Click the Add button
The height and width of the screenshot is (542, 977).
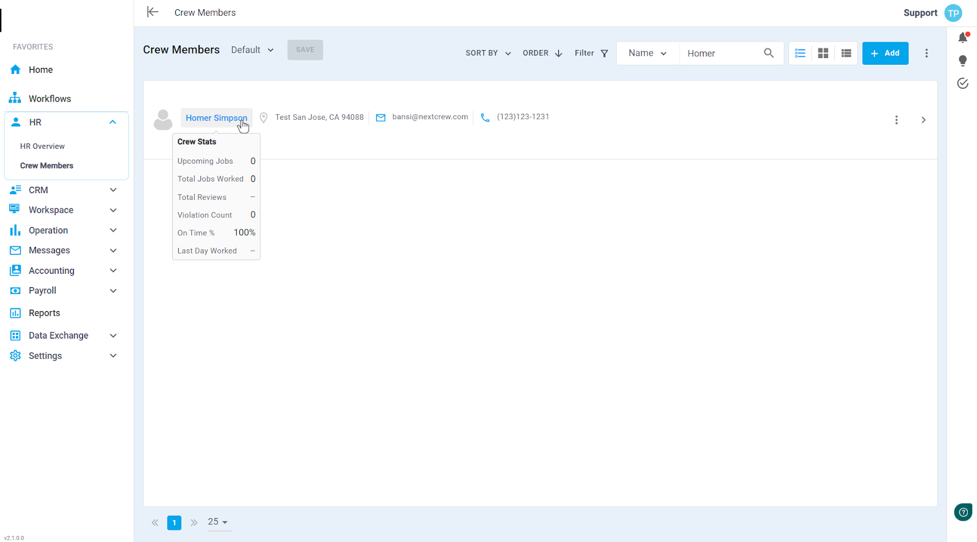tap(885, 53)
